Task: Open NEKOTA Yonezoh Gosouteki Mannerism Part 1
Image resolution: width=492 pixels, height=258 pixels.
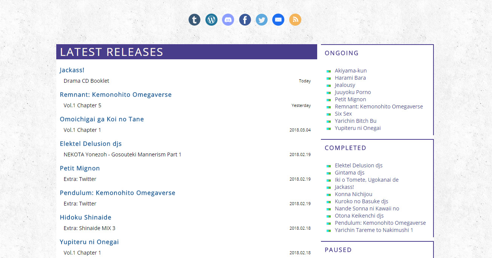Action: [122, 154]
